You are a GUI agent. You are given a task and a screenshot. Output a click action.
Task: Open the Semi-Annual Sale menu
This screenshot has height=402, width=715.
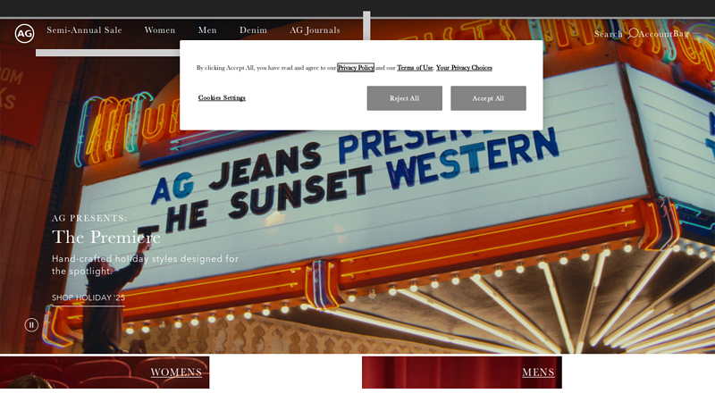[84, 30]
